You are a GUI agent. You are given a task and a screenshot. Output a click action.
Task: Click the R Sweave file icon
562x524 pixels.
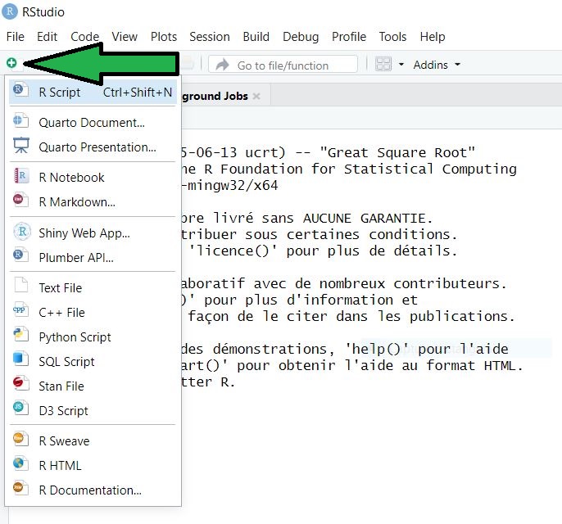(20, 438)
